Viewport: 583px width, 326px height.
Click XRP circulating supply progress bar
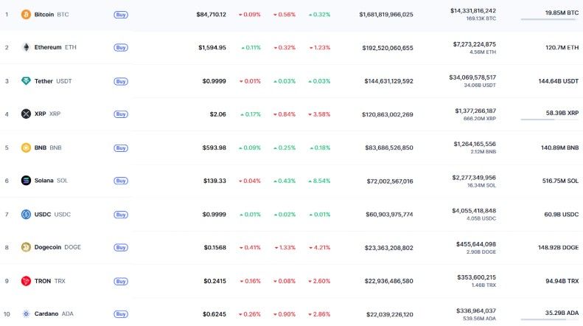coord(550,119)
